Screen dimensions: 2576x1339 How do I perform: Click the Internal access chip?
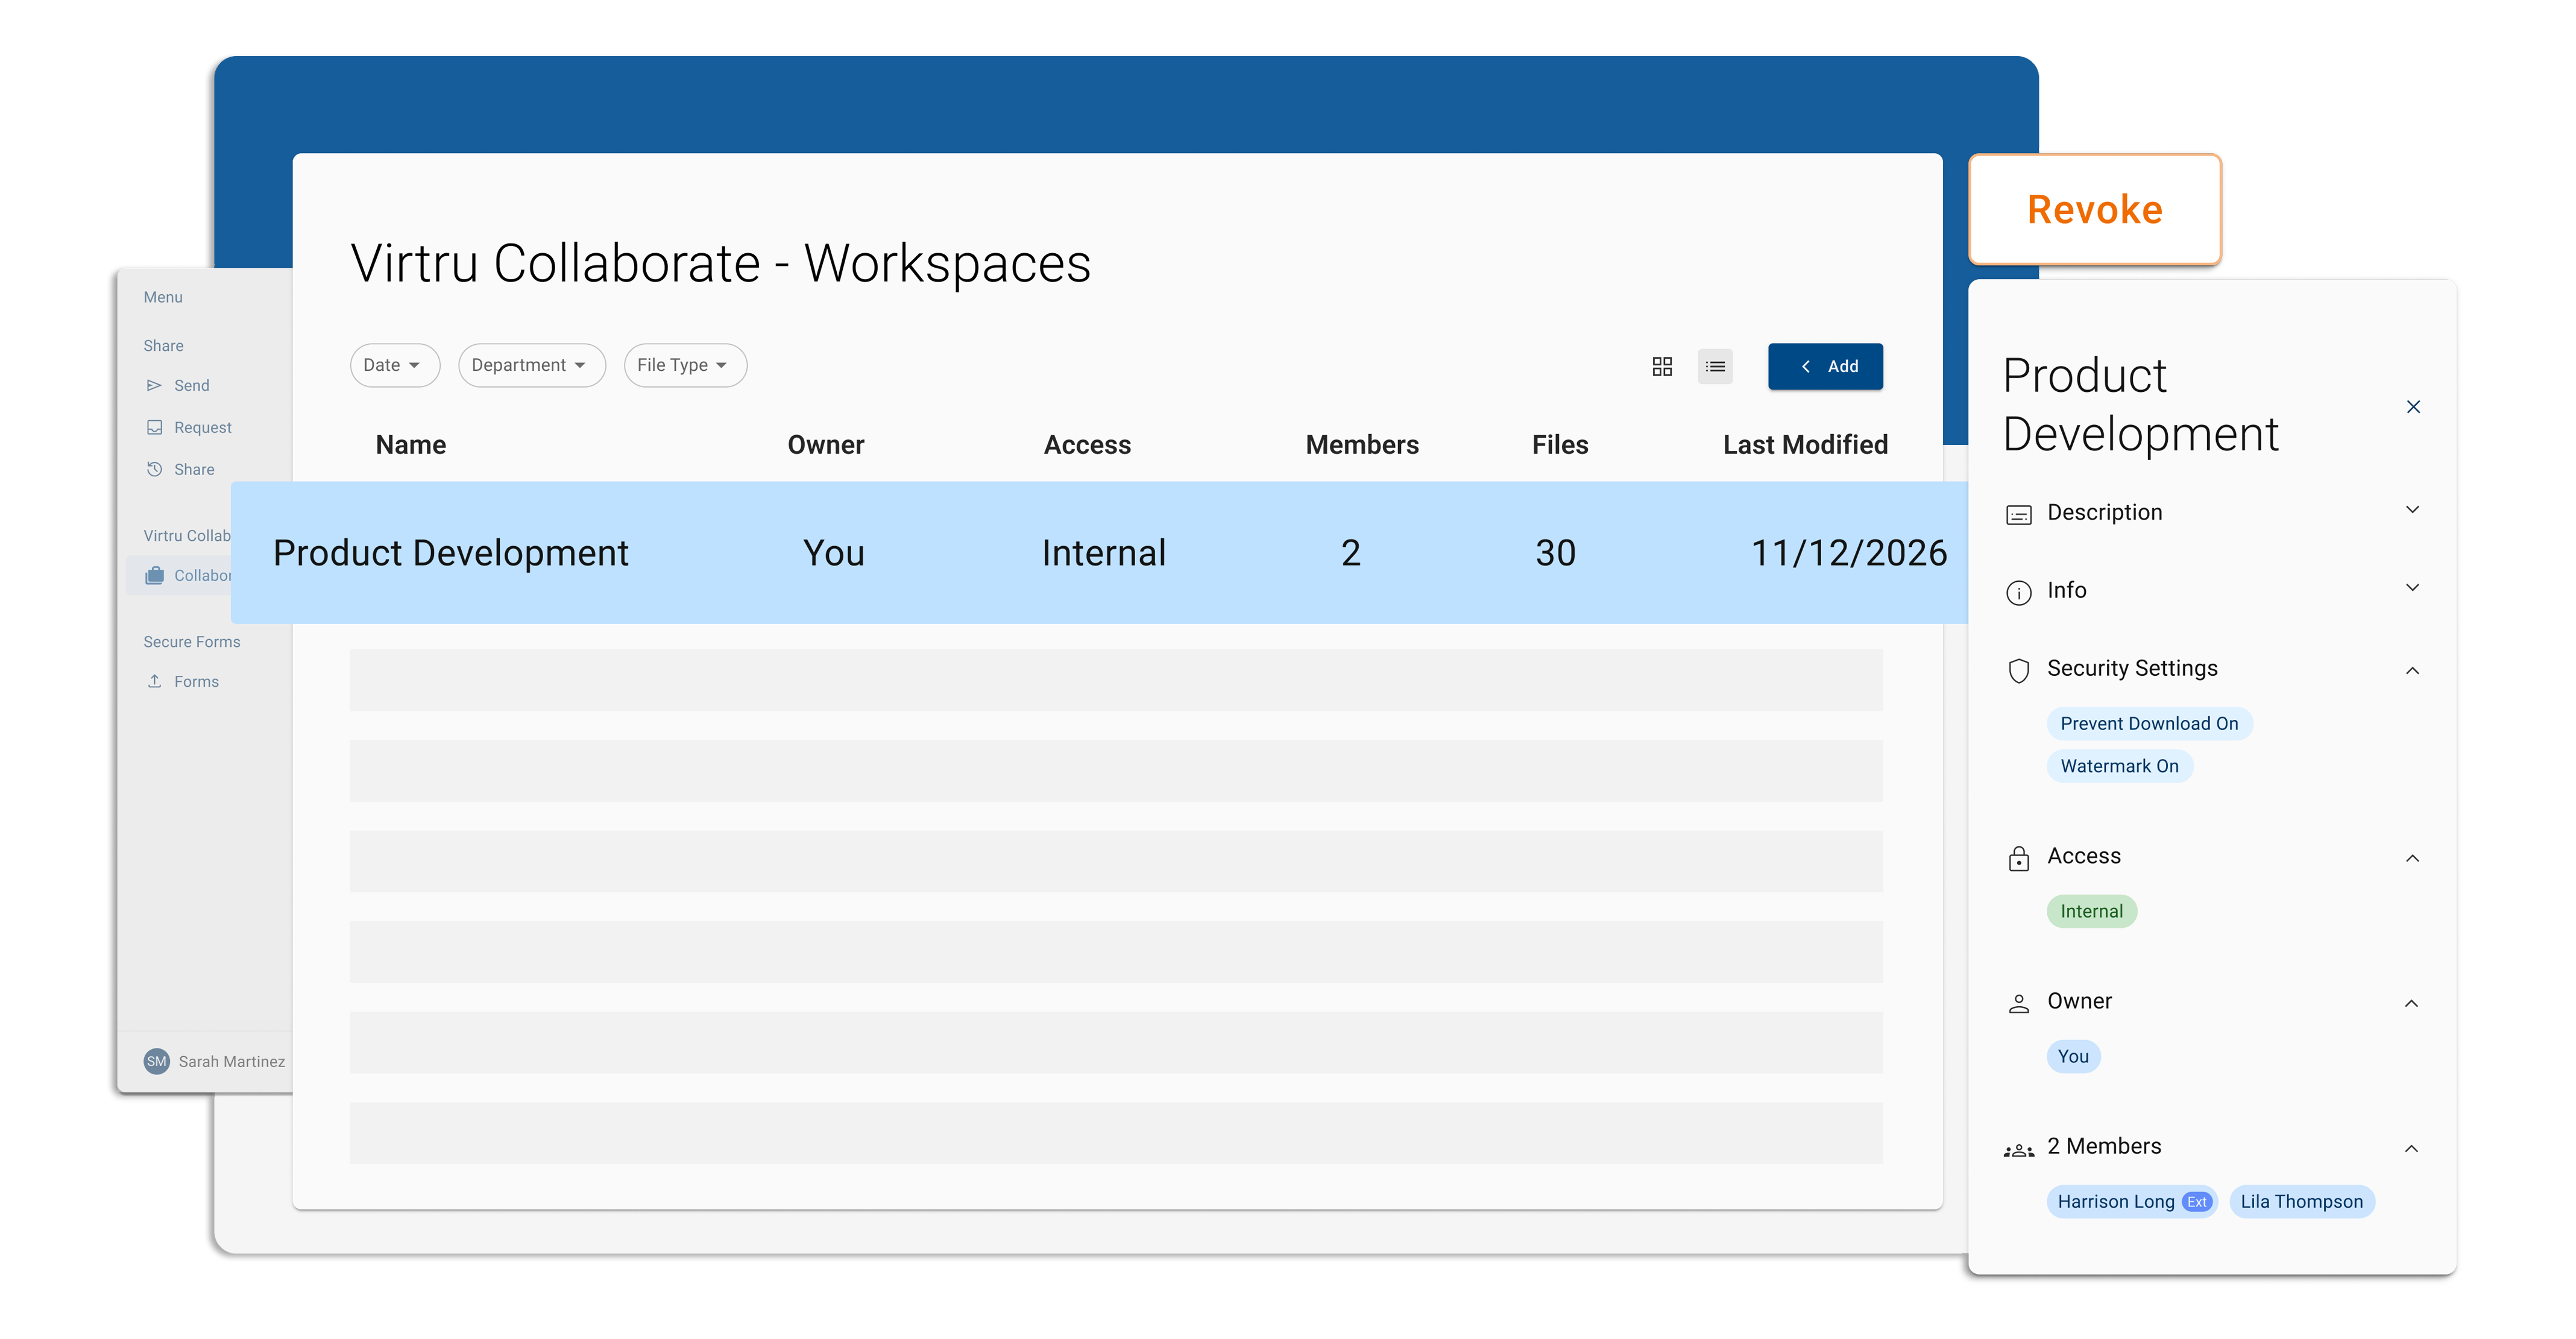2091,911
